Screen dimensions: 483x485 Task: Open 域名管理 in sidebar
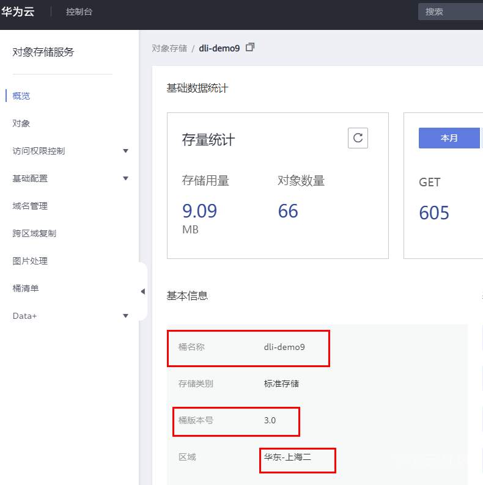tap(30, 206)
